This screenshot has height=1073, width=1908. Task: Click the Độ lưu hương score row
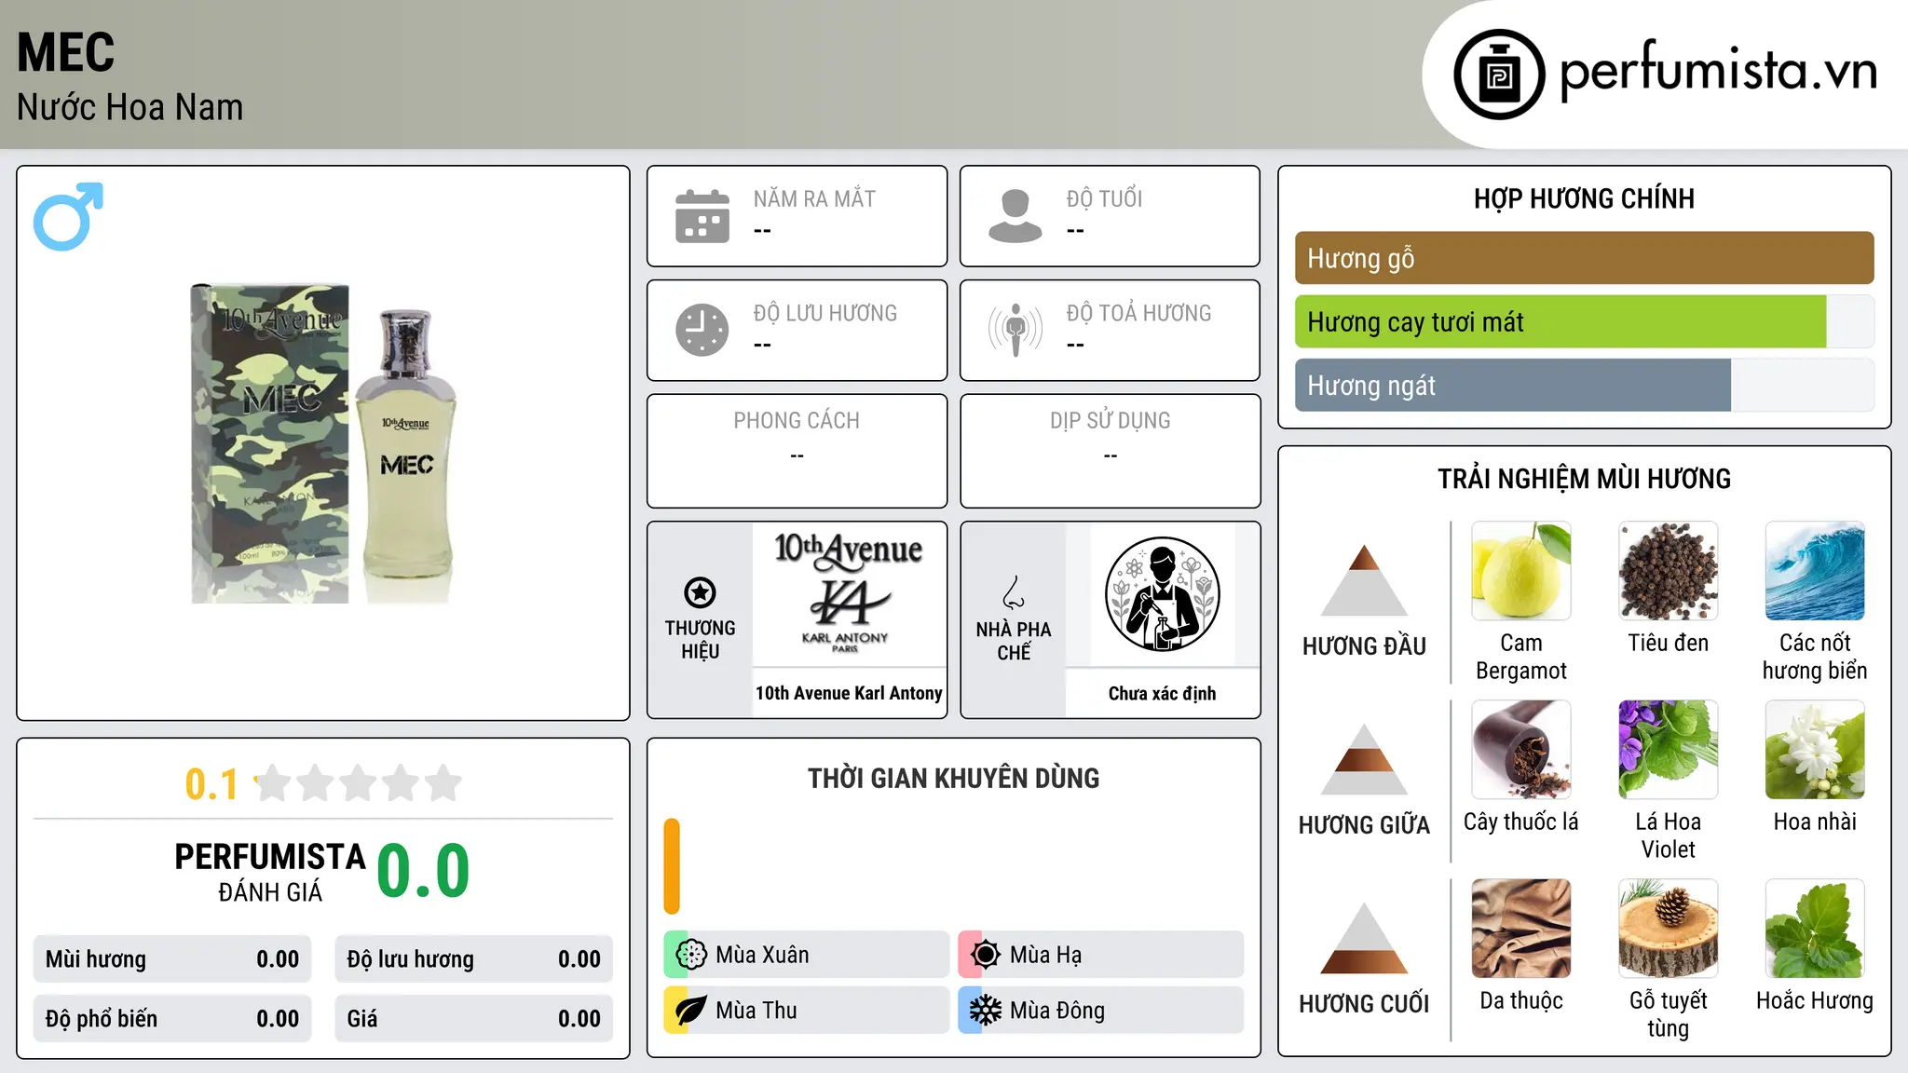coord(474,959)
